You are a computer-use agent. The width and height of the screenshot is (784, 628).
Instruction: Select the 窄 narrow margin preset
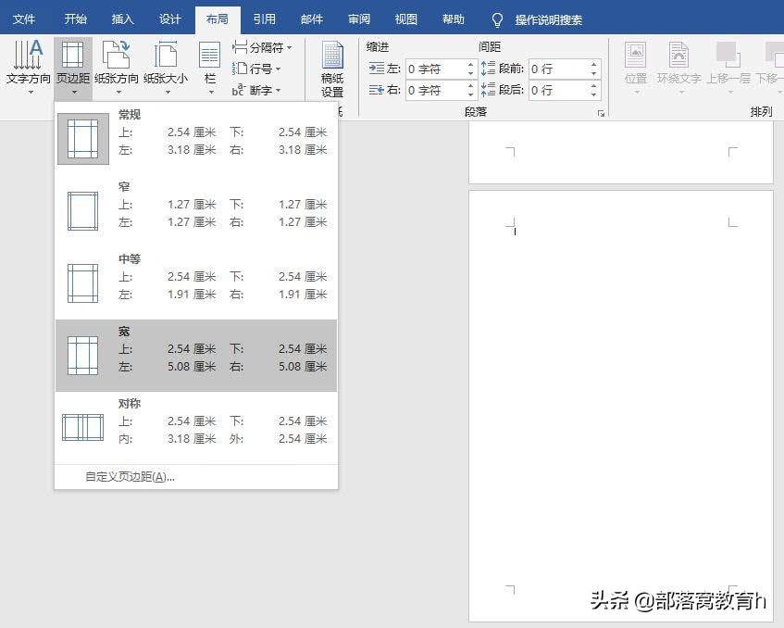point(196,211)
